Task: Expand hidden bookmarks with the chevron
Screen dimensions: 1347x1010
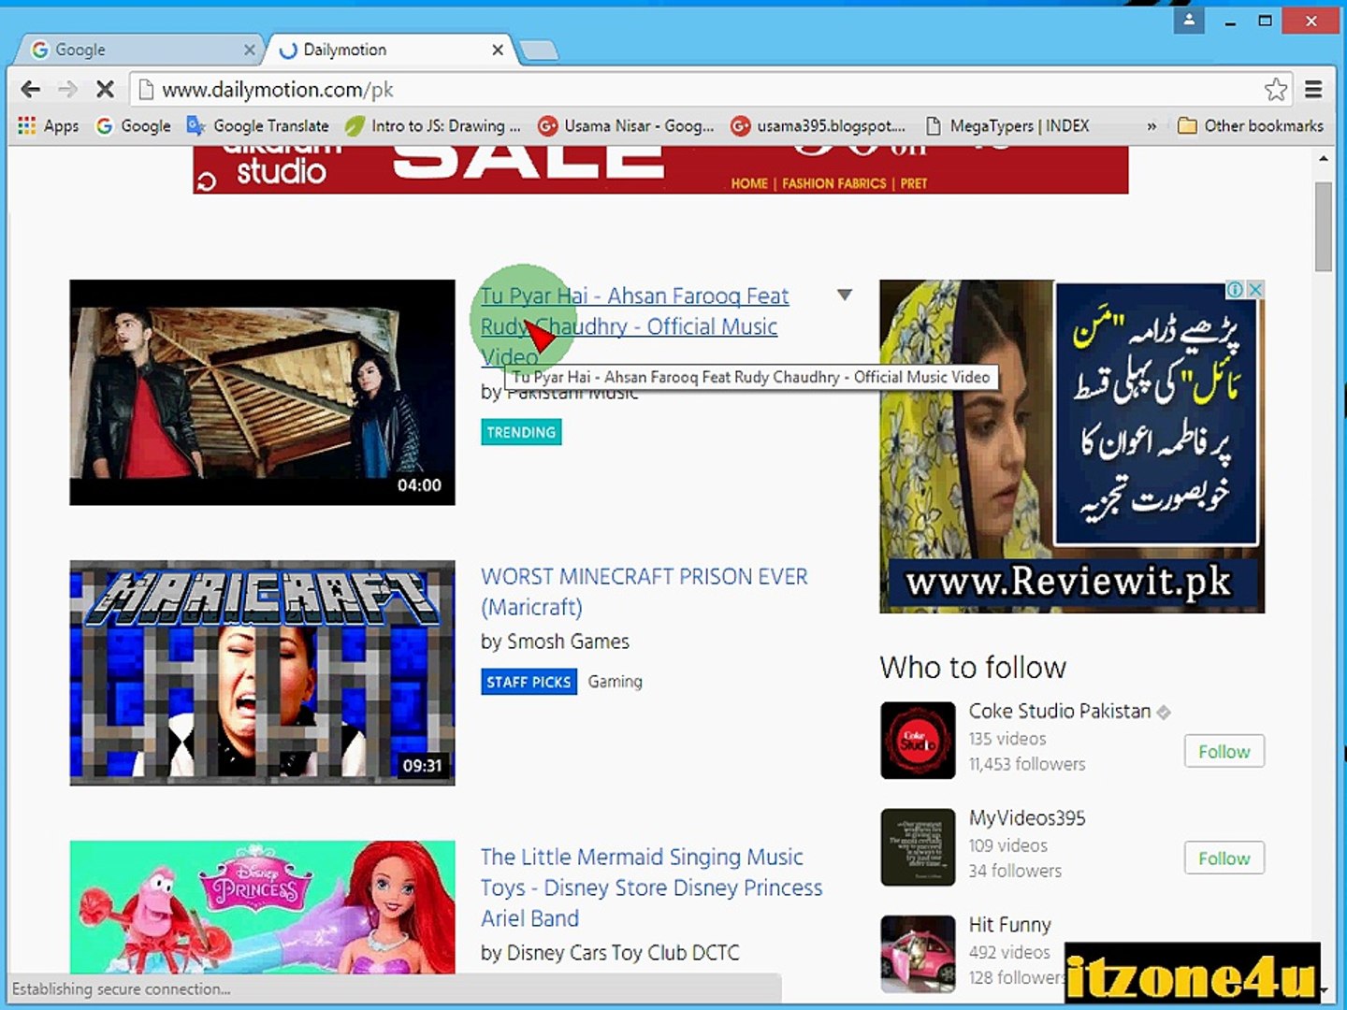Action: pos(1151,126)
